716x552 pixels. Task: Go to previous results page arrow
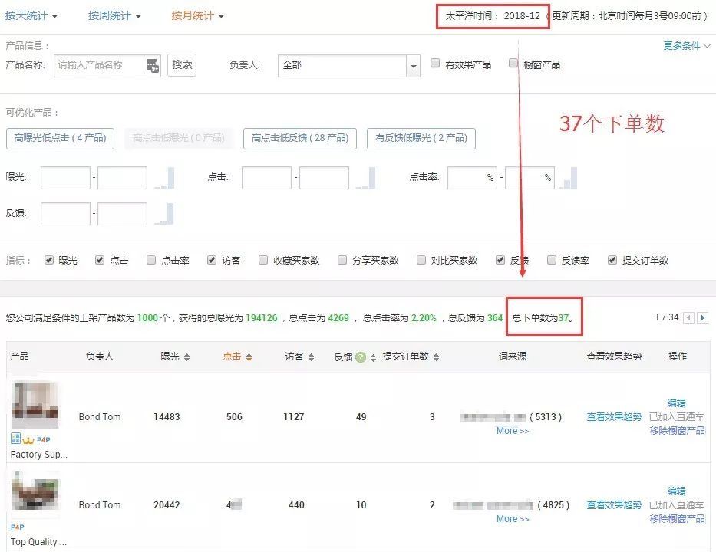point(688,317)
